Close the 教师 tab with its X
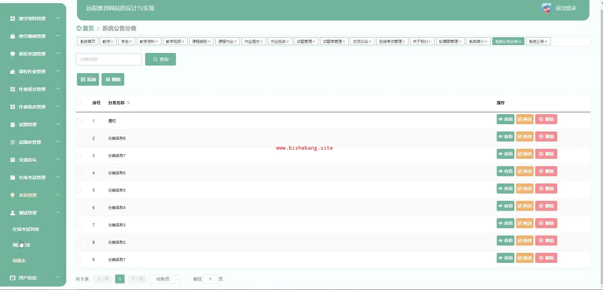The width and height of the screenshot is (603, 290). tap(112, 42)
